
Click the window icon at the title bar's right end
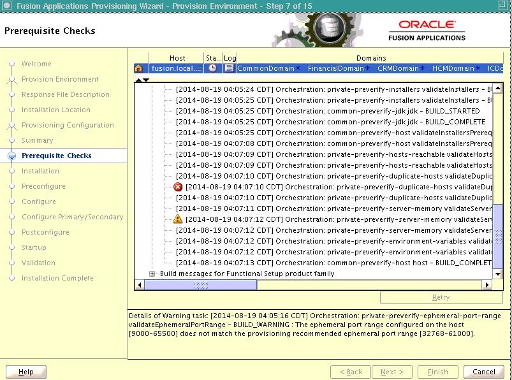pyautogui.click(x=503, y=5)
